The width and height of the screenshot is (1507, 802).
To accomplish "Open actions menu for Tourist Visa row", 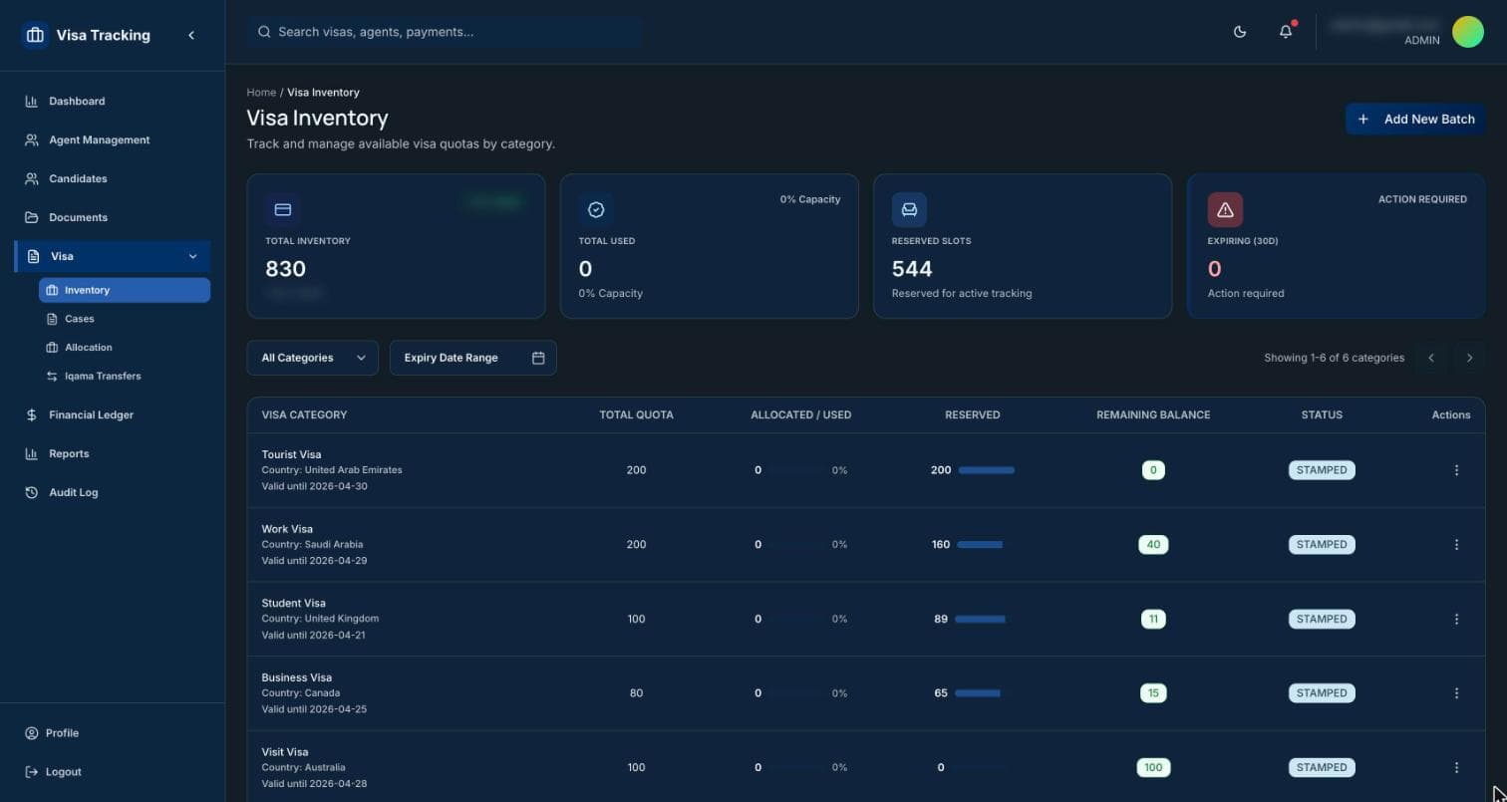I will point(1456,470).
